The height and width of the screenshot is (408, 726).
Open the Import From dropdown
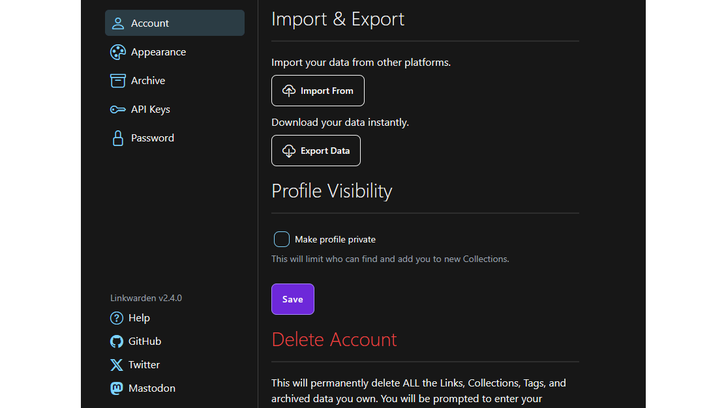coord(318,91)
